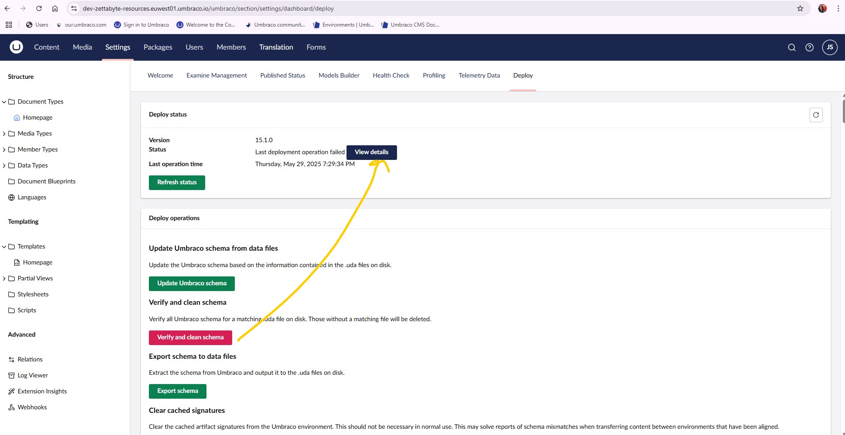The width and height of the screenshot is (845, 435).
Task: Open the help question mark icon
Action: 810,47
